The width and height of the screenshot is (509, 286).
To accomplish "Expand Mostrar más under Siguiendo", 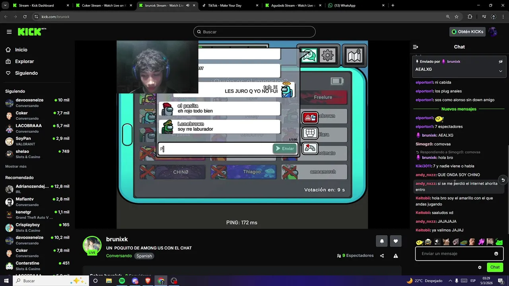I will pyautogui.click(x=16, y=166).
